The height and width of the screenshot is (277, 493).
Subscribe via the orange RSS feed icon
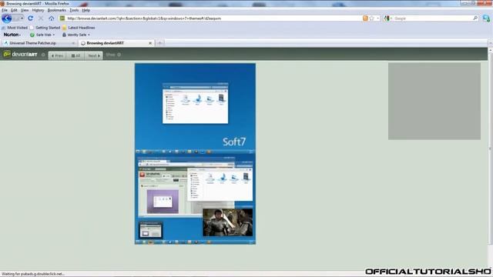coord(365,18)
